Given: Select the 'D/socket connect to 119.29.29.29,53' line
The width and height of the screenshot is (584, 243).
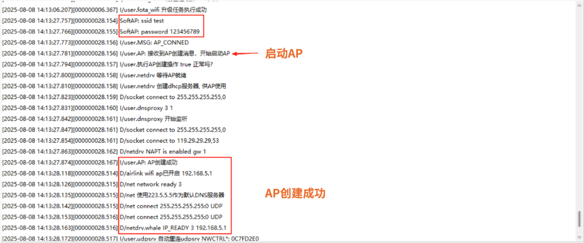Looking at the screenshot, I should (x=110, y=141).
